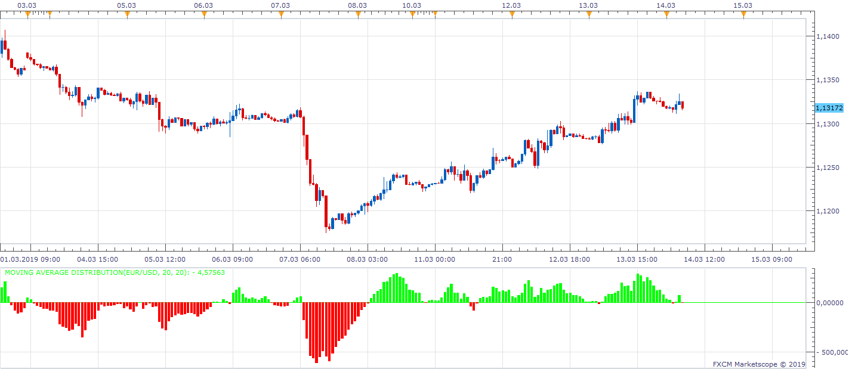849x369 pixels.
Task: Click the 06.03 09:00 time label
Action: click(233, 259)
